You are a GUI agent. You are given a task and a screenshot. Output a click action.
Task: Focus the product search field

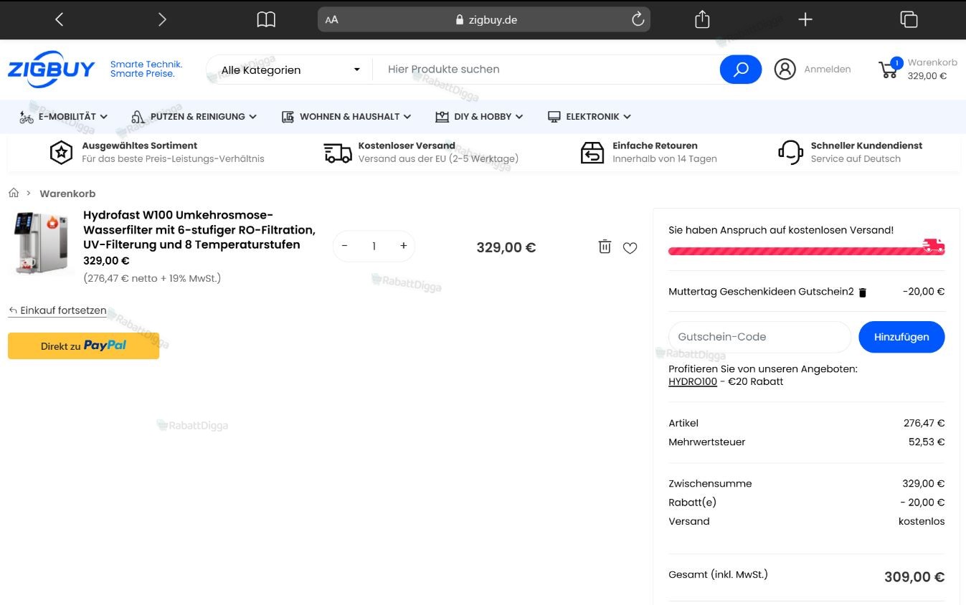click(546, 70)
